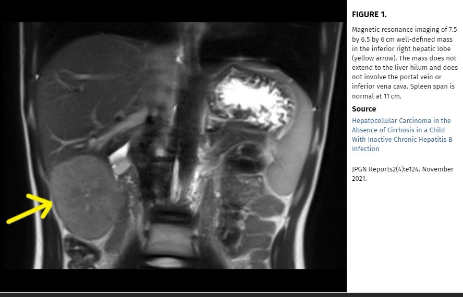Click the black margin above the MRI image
Screen dimensions: 463x297
coord(173,11)
